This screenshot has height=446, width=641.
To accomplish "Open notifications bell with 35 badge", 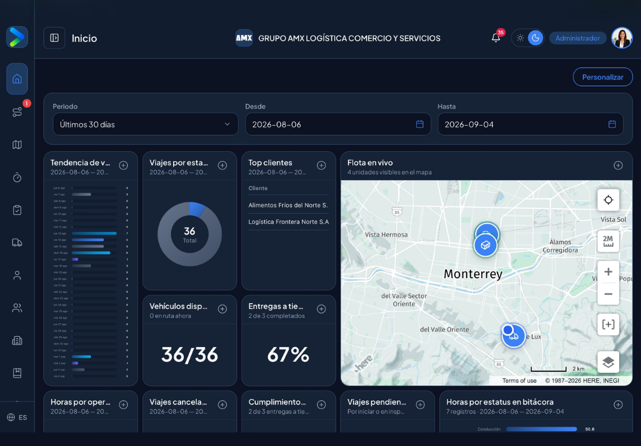I will point(496,38).
